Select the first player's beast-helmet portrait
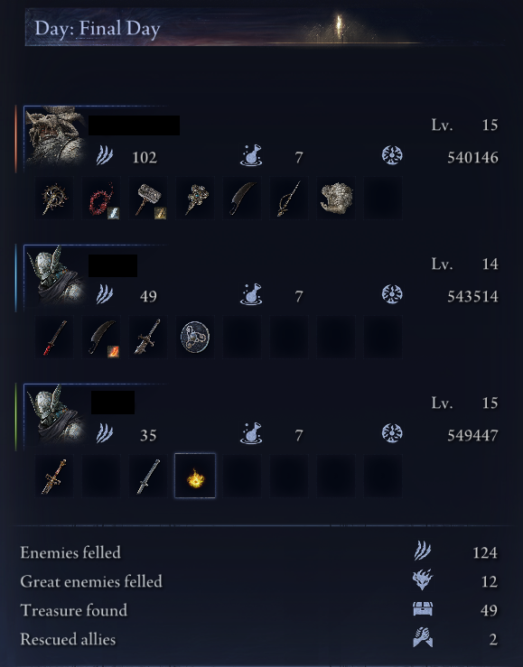523x667 pixels. pos(55,136)
